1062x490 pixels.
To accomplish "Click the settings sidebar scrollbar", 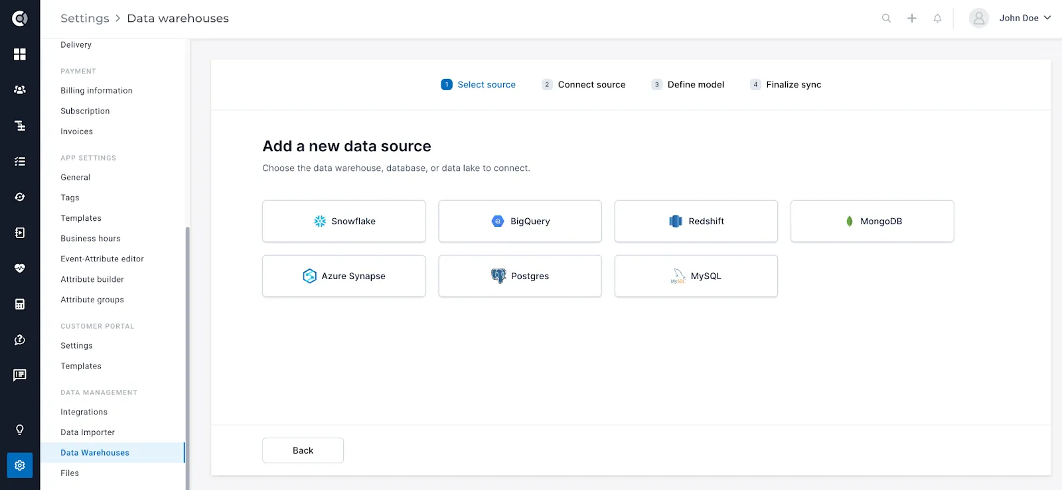I will [x=187, y=358].
